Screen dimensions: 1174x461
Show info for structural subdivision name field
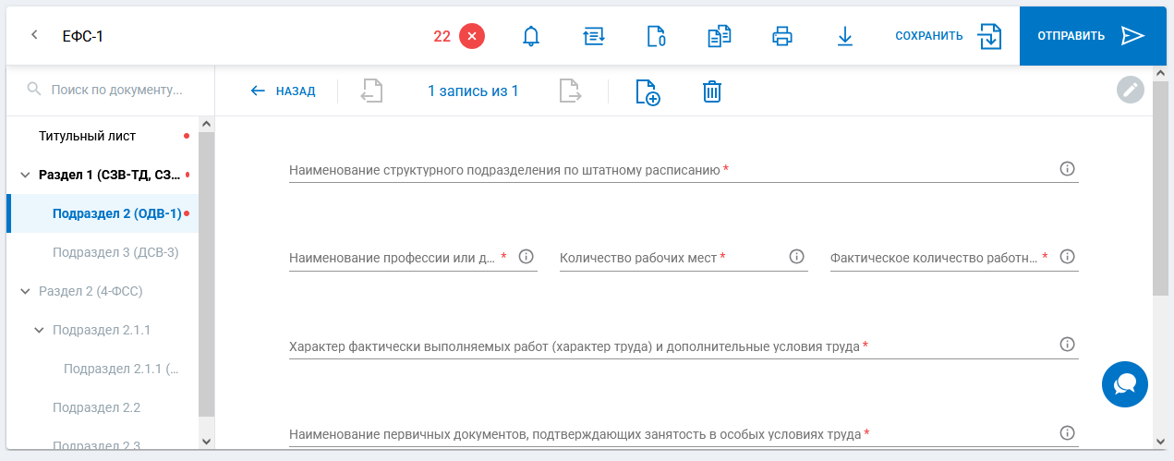[1067, 169]
